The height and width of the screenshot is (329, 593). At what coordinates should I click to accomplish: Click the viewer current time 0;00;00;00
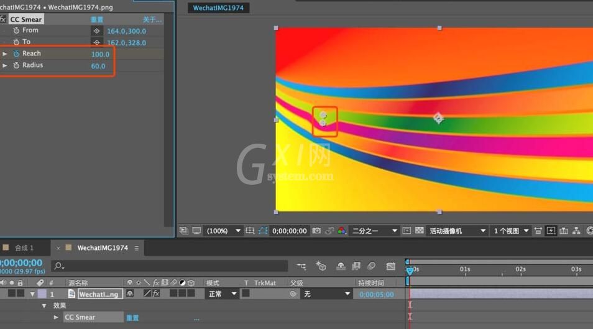click(289, 231)
